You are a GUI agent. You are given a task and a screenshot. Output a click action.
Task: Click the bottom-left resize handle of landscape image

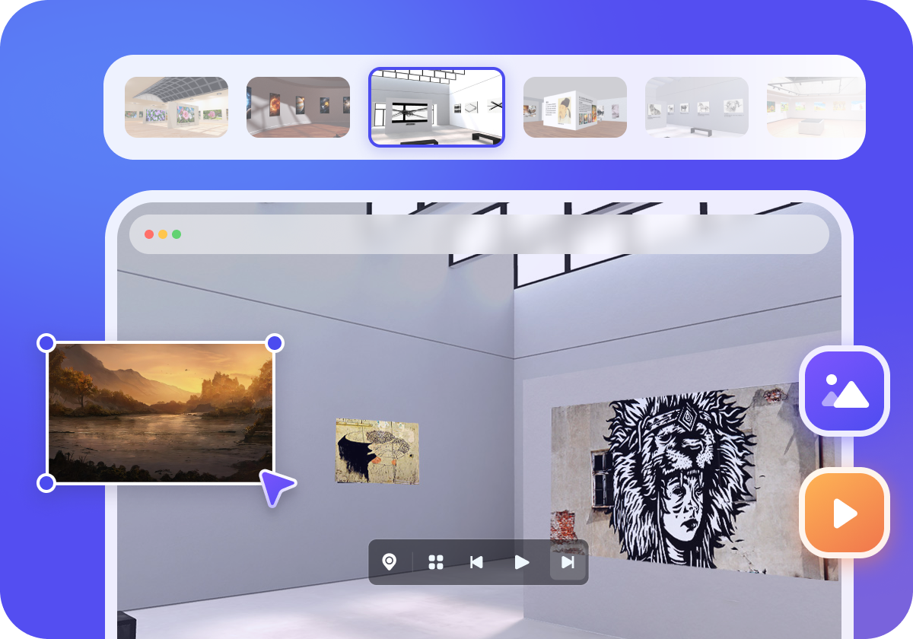[x=46, y=483]
